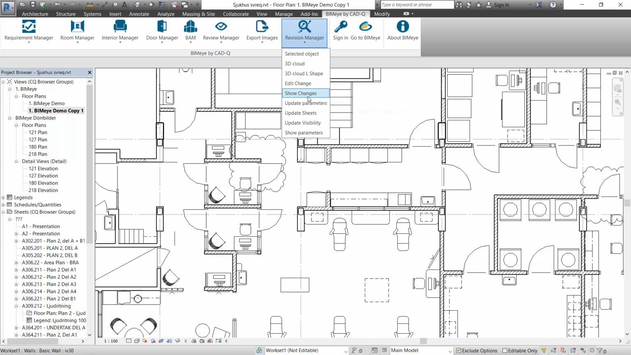Click the Exchange Apps X icon
This screenshot has height=355, width=631.
pos(539,5)
